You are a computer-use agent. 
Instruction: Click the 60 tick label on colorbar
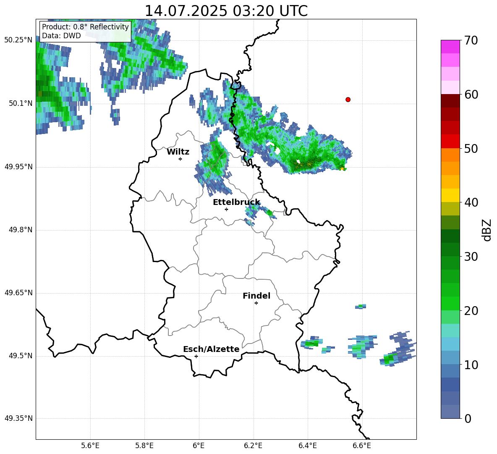tap(471, 94)
